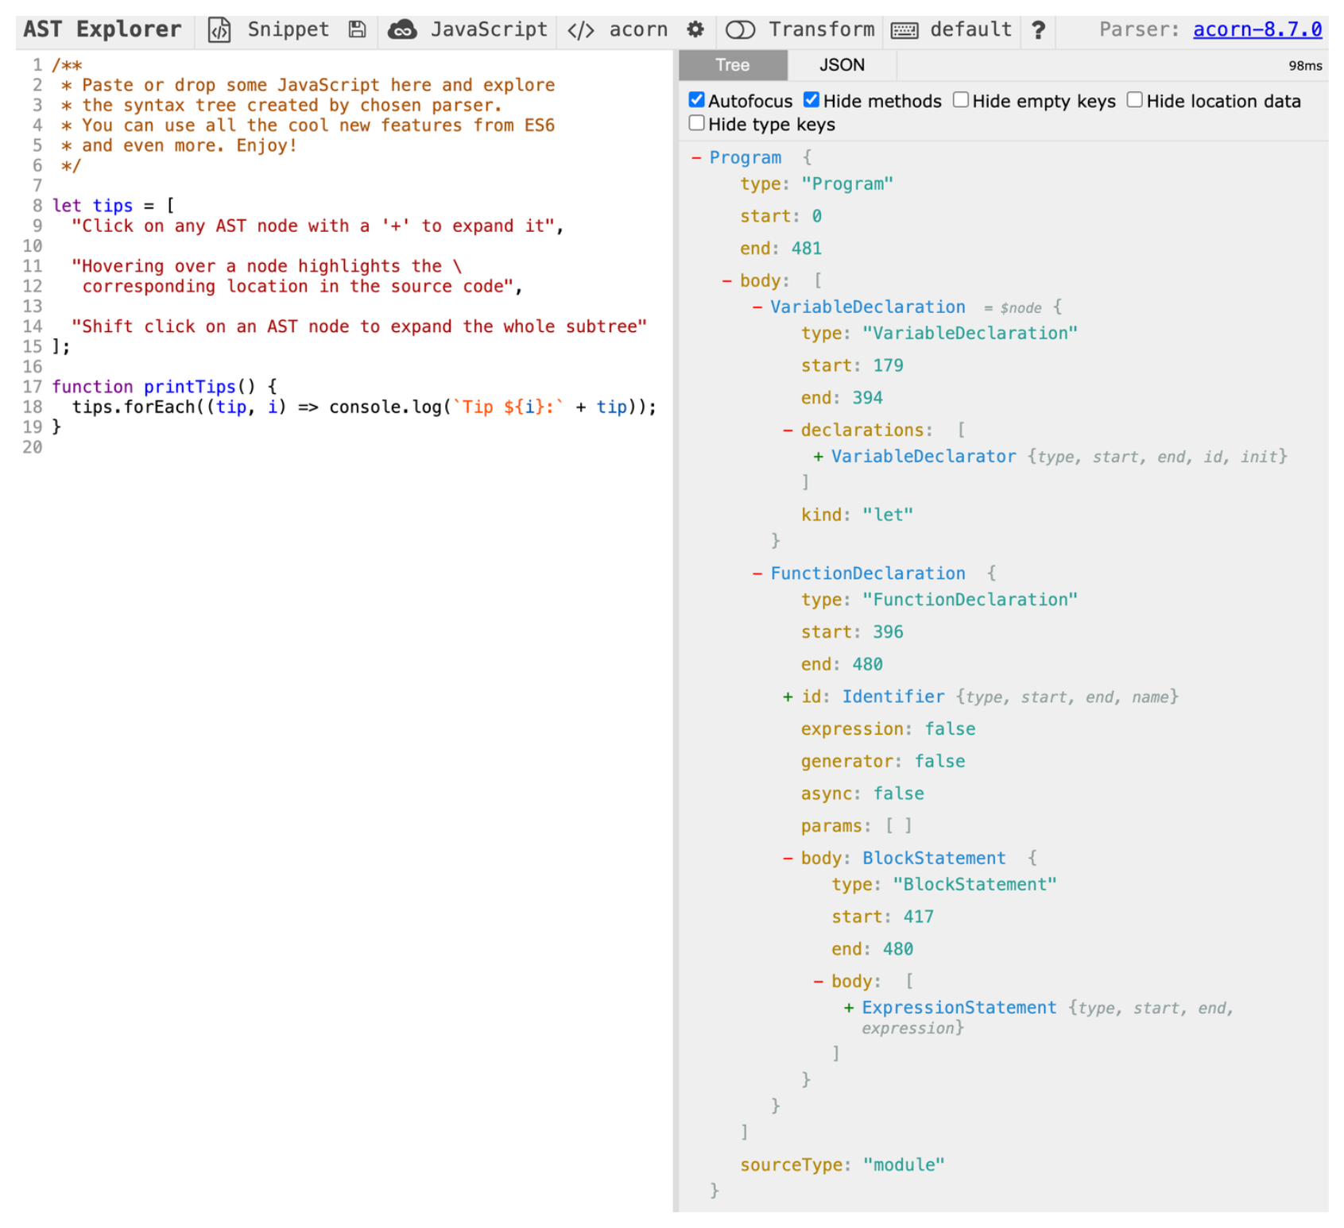Expand the VariableDeclarator node
1344x1228 pixels.
click(818, 457)
